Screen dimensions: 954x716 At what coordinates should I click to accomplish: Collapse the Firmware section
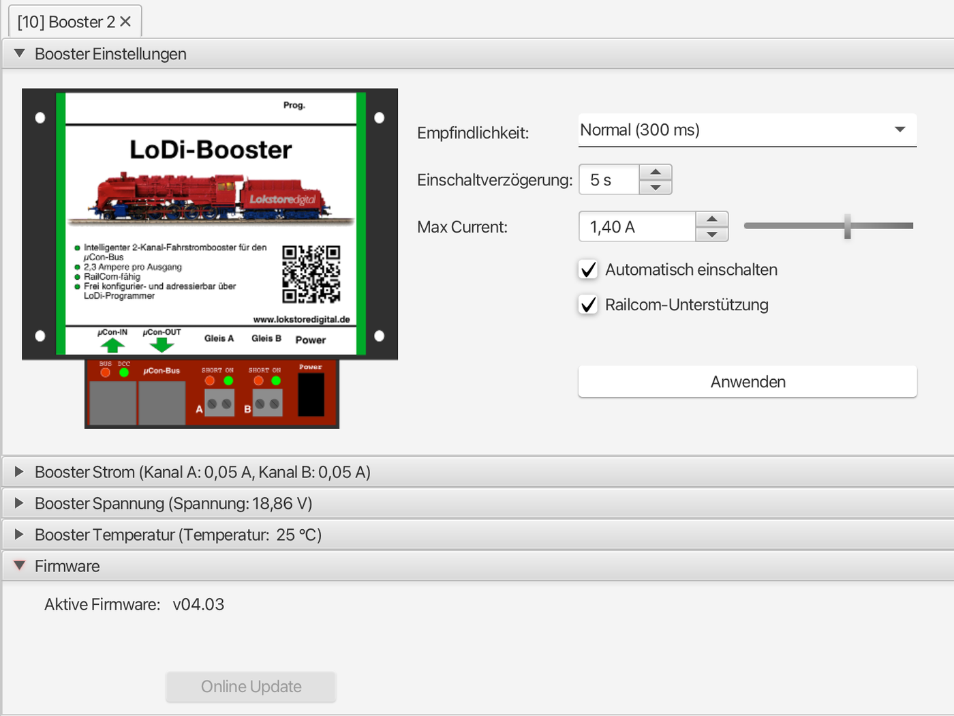[x=19, y=566]
